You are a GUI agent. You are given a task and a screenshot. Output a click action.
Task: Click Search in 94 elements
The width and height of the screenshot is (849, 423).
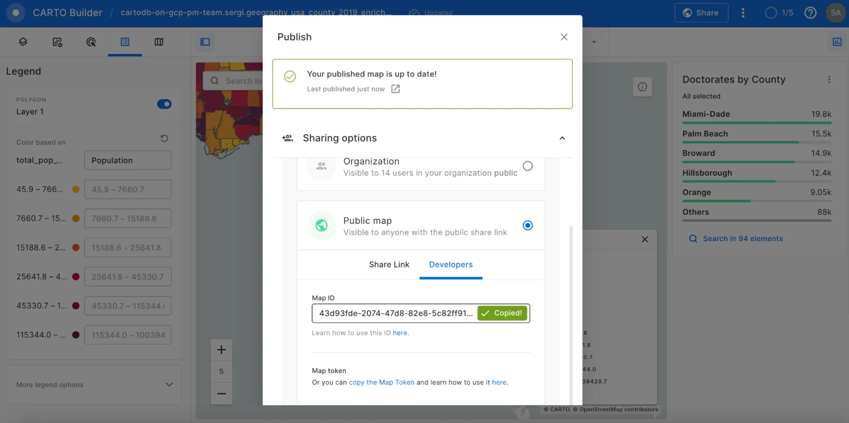pos(742,238)
